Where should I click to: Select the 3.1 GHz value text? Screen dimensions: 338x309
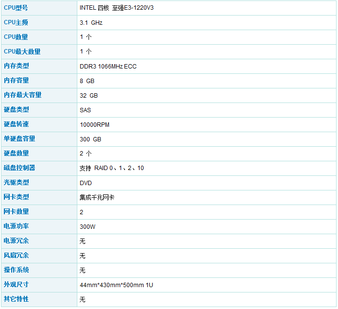pyautogui.click(x=91, y=22)
